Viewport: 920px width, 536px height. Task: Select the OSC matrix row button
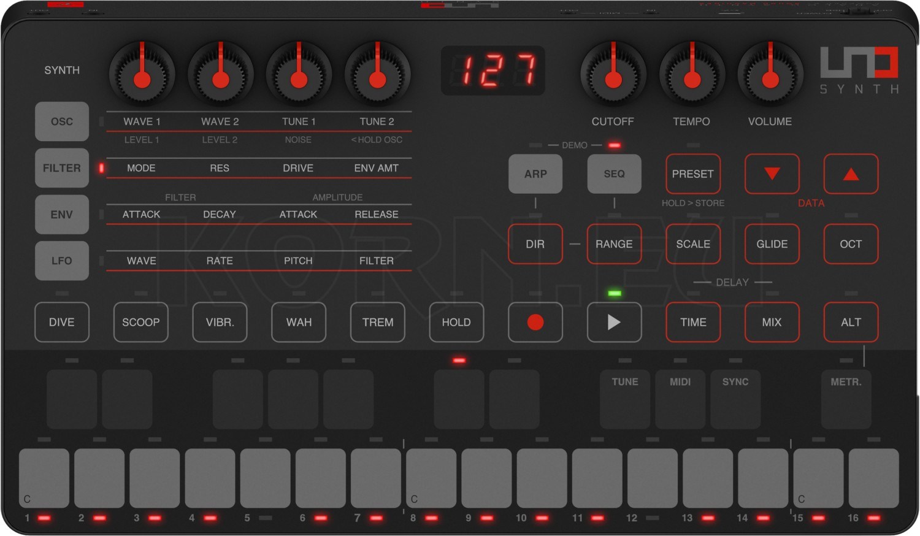click(x=62, y=121)
